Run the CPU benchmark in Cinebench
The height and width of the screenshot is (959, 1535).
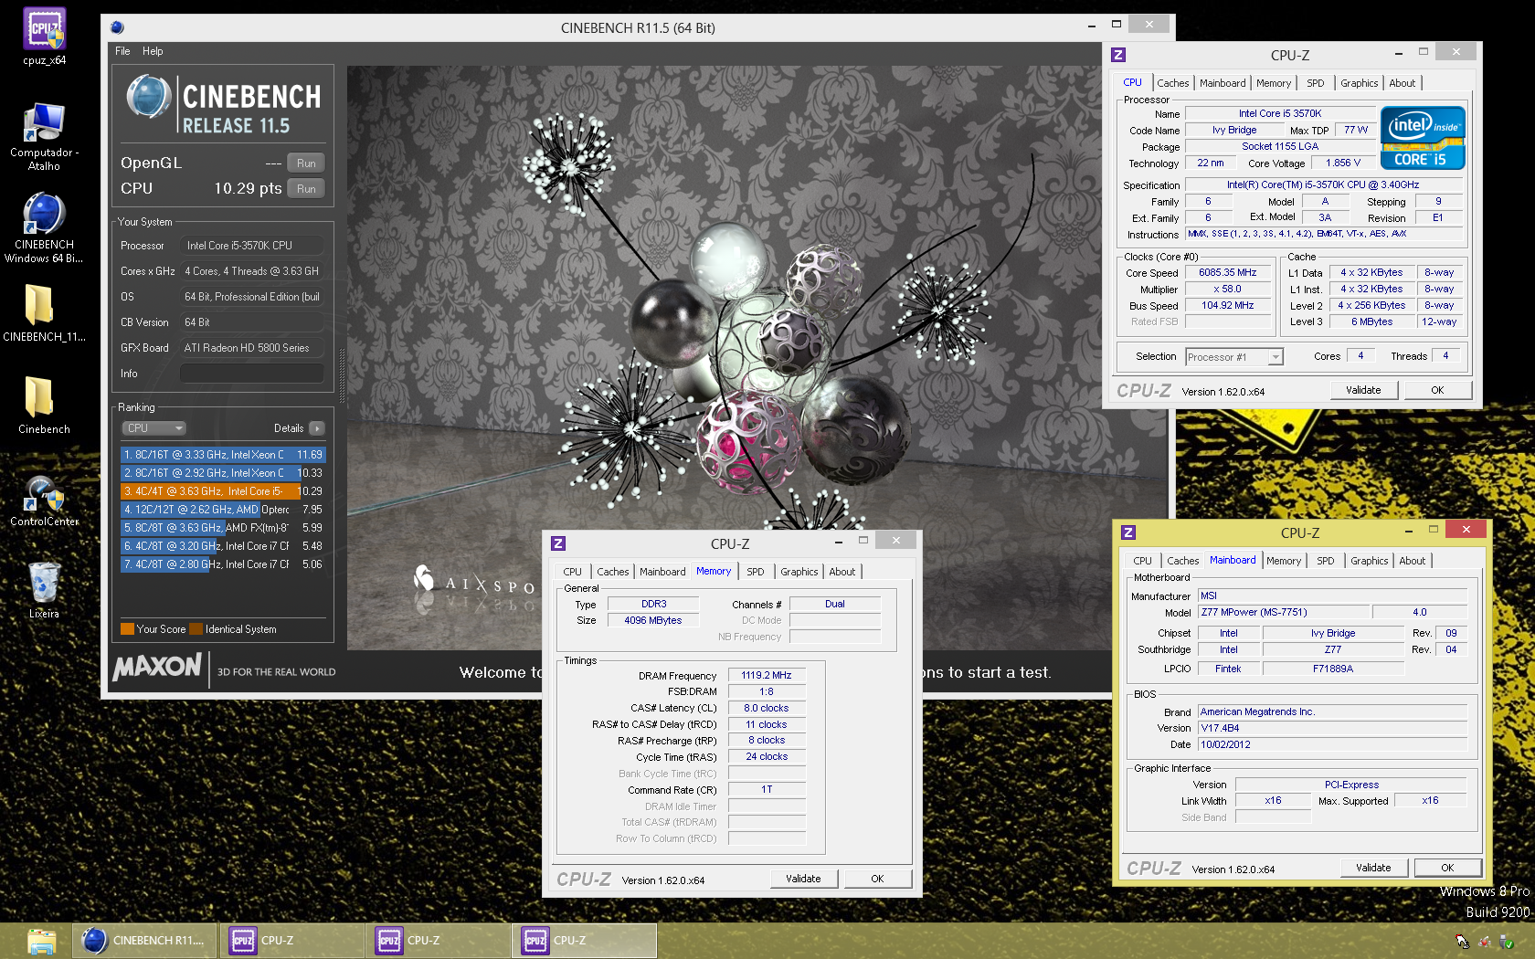[306, 189]
